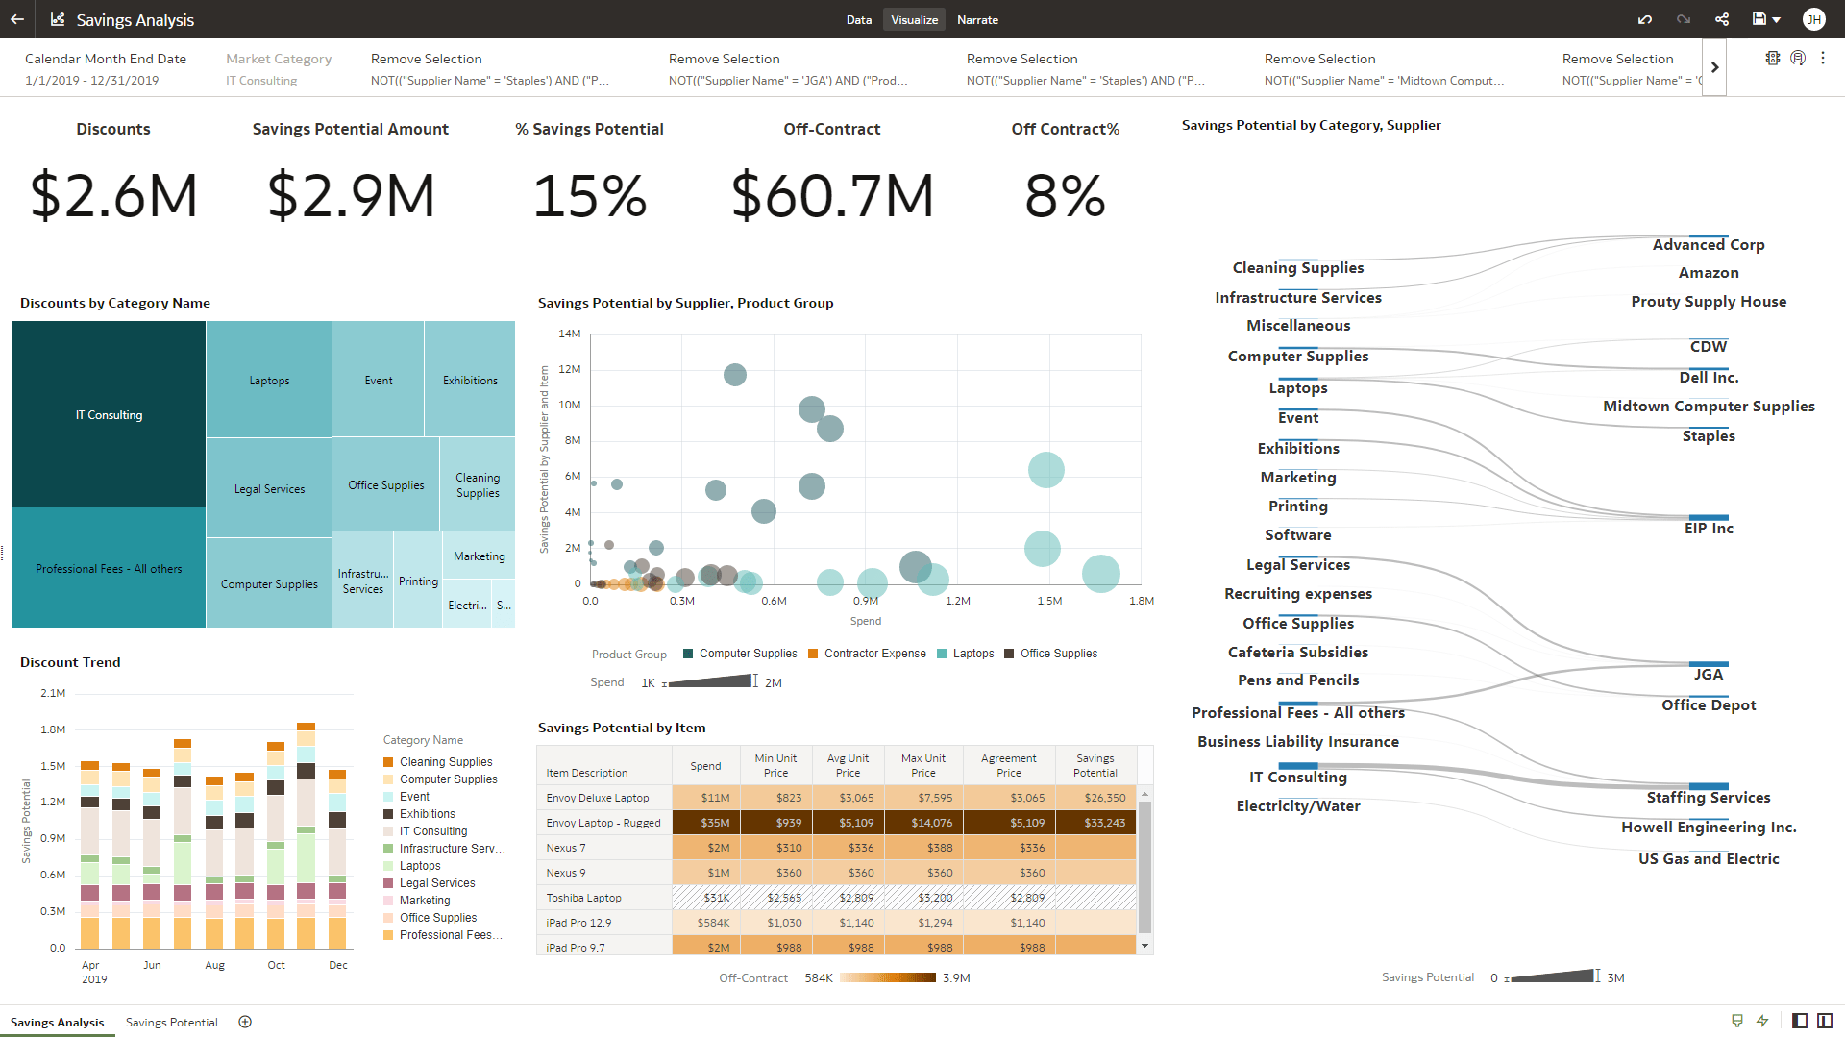The height and width of the screenshot is (1038, 1845).
Task: Toggle the auto-apply data lightning icon
Action: 1763,1022
